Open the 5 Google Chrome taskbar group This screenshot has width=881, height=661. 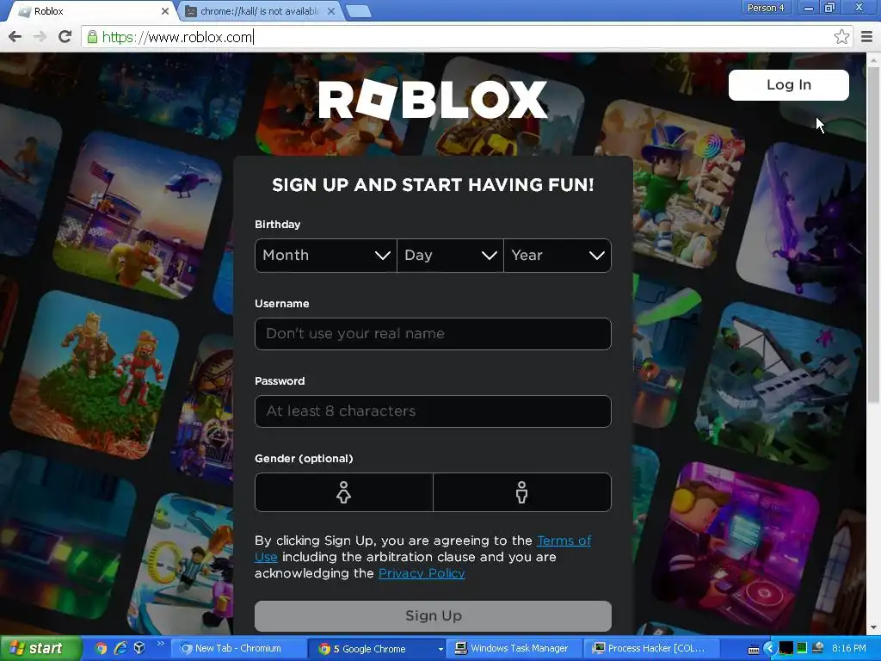(379, 649)
